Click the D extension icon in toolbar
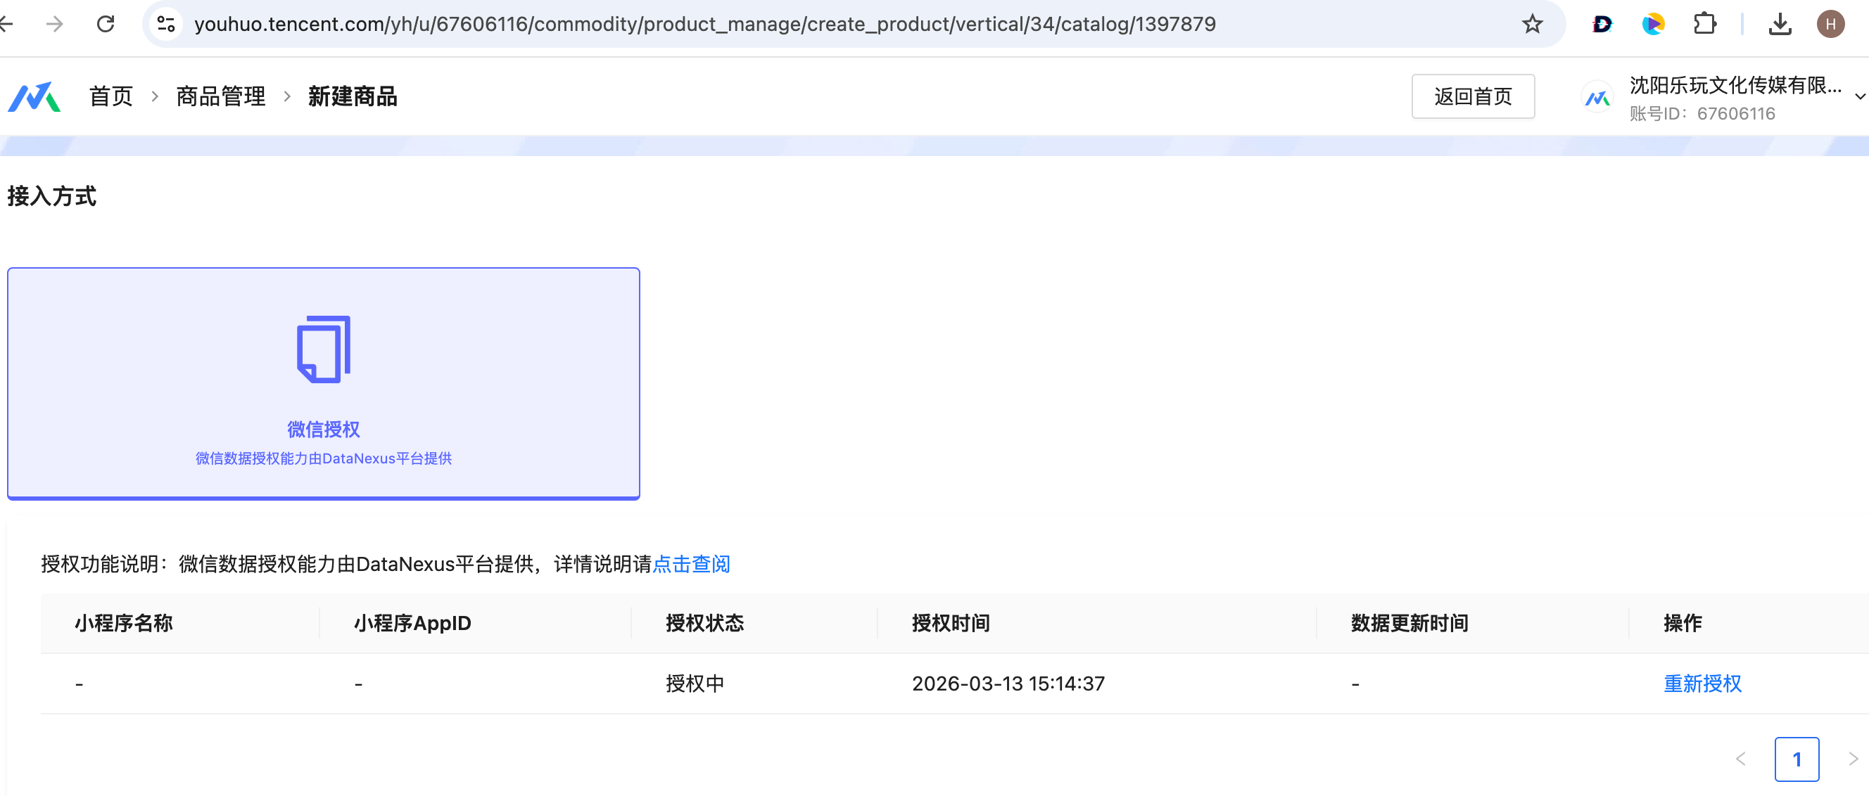Screen dimensions: 1869x796 click(x=1602, y=24)
